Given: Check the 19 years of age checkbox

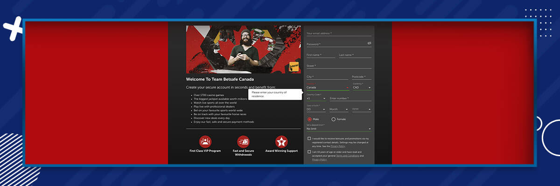Looking at the screenshot, I should pyautogui.click(x=309, y=152).
